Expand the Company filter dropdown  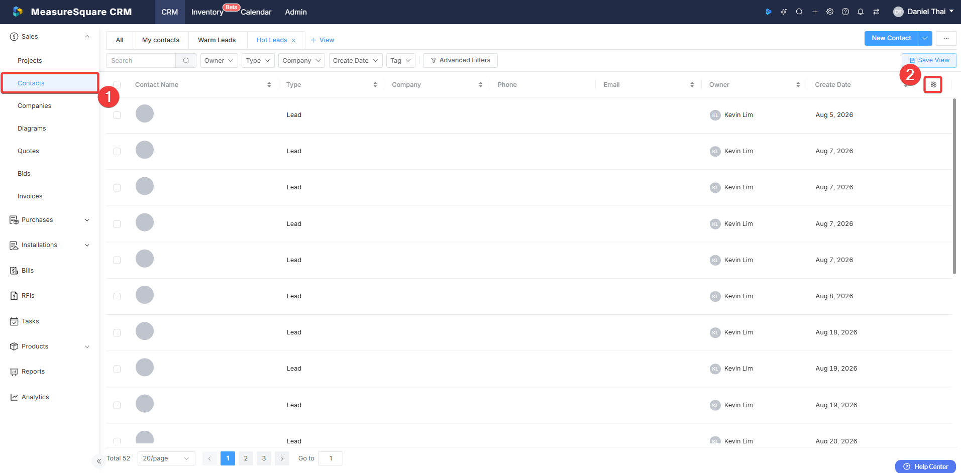pos(301,60)
